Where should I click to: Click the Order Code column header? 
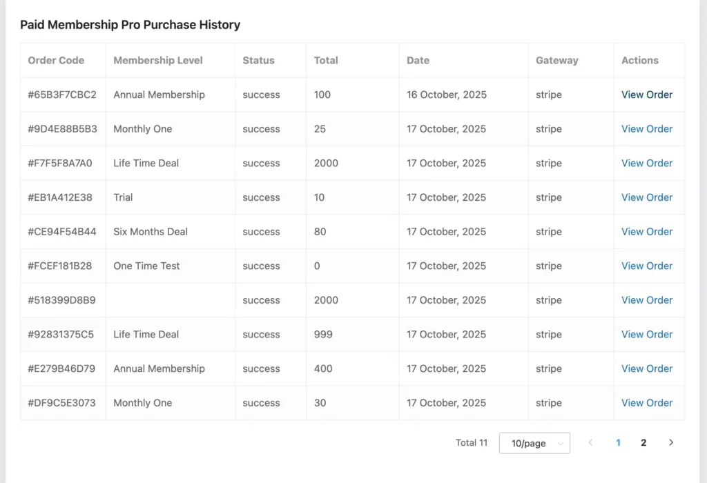[55, 60]
